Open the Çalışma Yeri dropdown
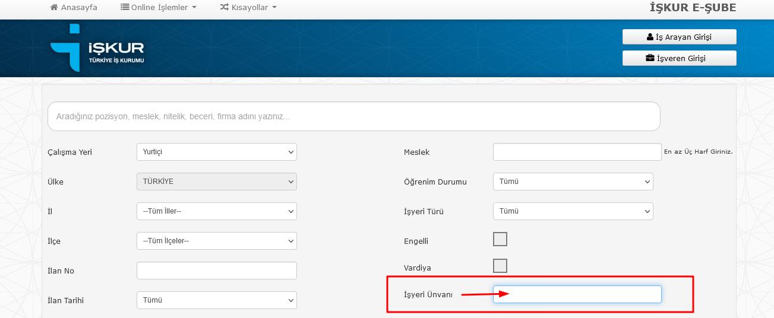Image resolution: width=774 pixels, height=318 pixels. click(x=217, y=152)
